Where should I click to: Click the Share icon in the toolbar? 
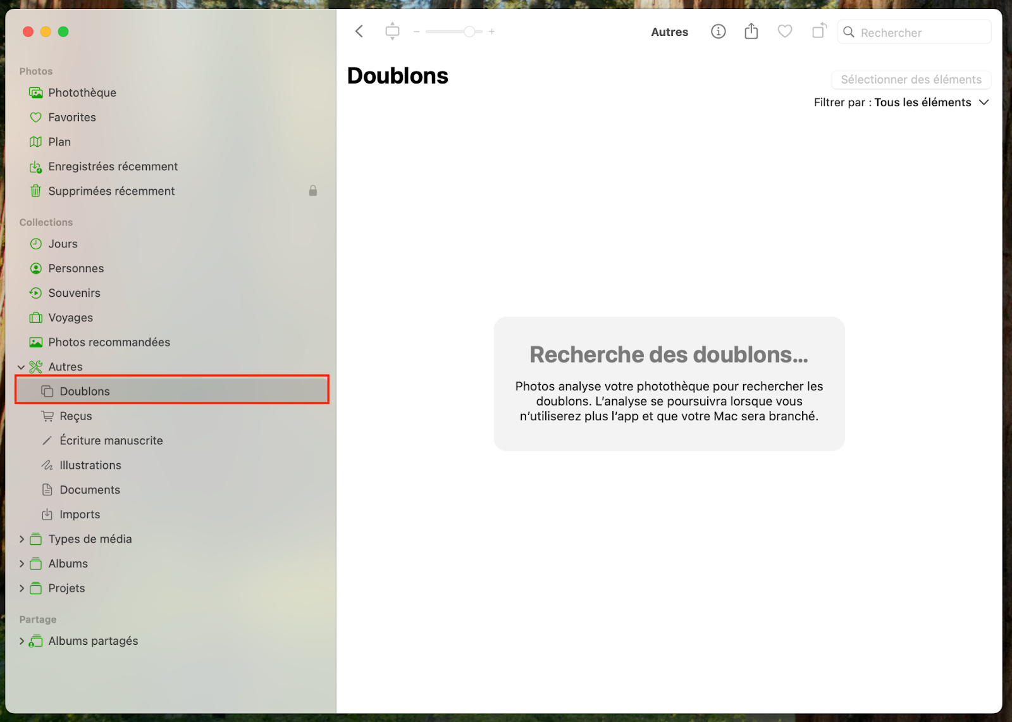coord(751,31)
